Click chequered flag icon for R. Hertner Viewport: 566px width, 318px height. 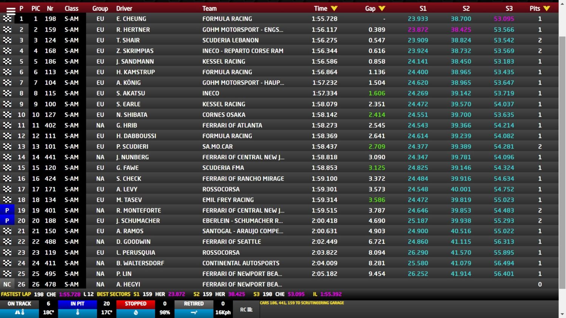[x=7, y=29]
